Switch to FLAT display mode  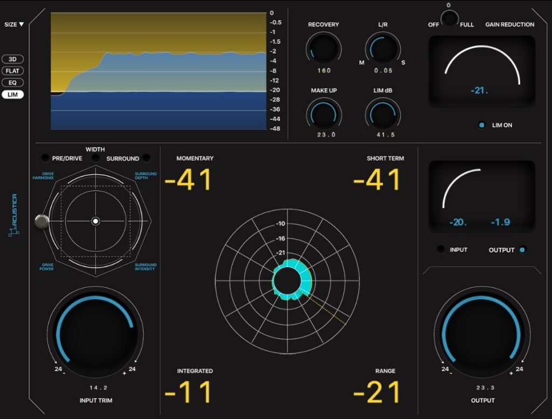click(x=12, y=71)
